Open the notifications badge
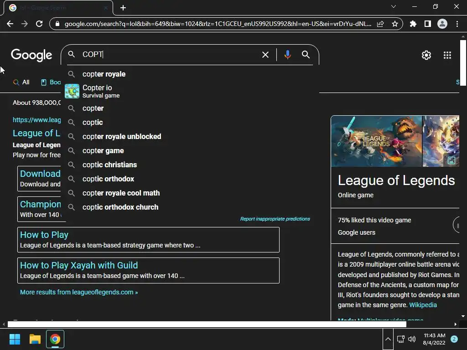Image resolution: width=467 pixels, height=350 pixels. [x=454, y=339]
